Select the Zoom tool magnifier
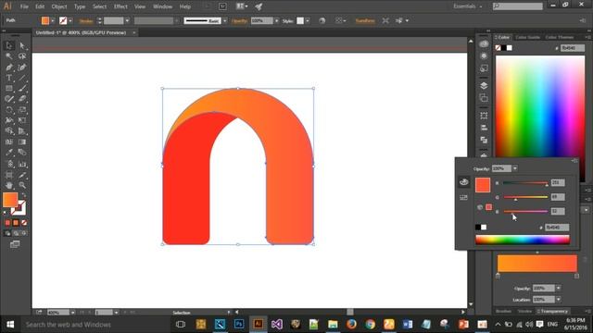593x333 pixels. (22, 185)
